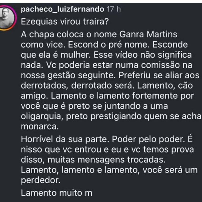Click the word 'oligarquia' in the comment

click(x=42, y=117)
